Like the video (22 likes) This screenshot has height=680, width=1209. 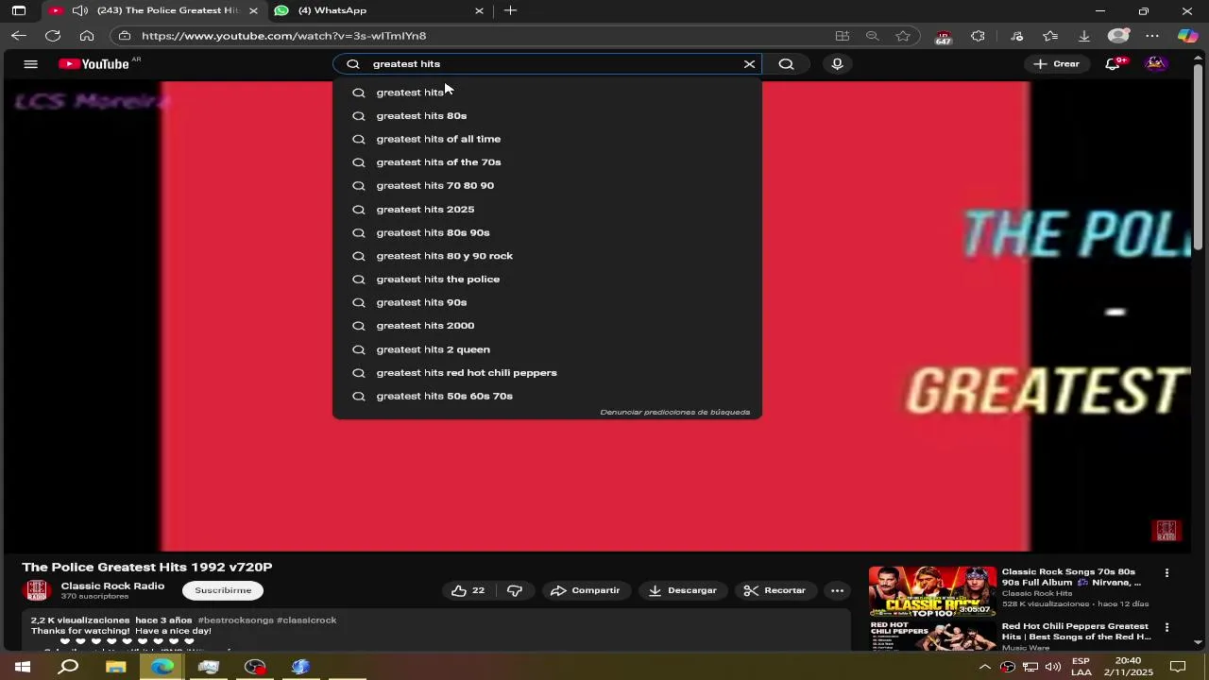click(x=468, y=590)
